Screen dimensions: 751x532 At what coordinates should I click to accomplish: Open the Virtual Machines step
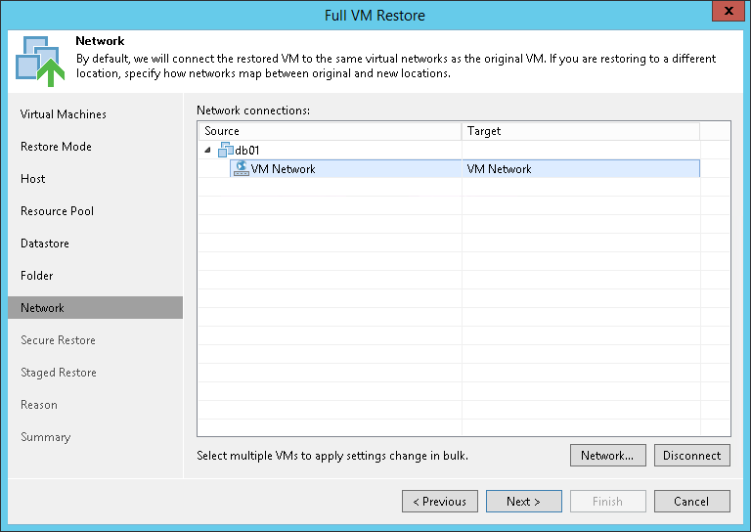click(x=64, y=114)
